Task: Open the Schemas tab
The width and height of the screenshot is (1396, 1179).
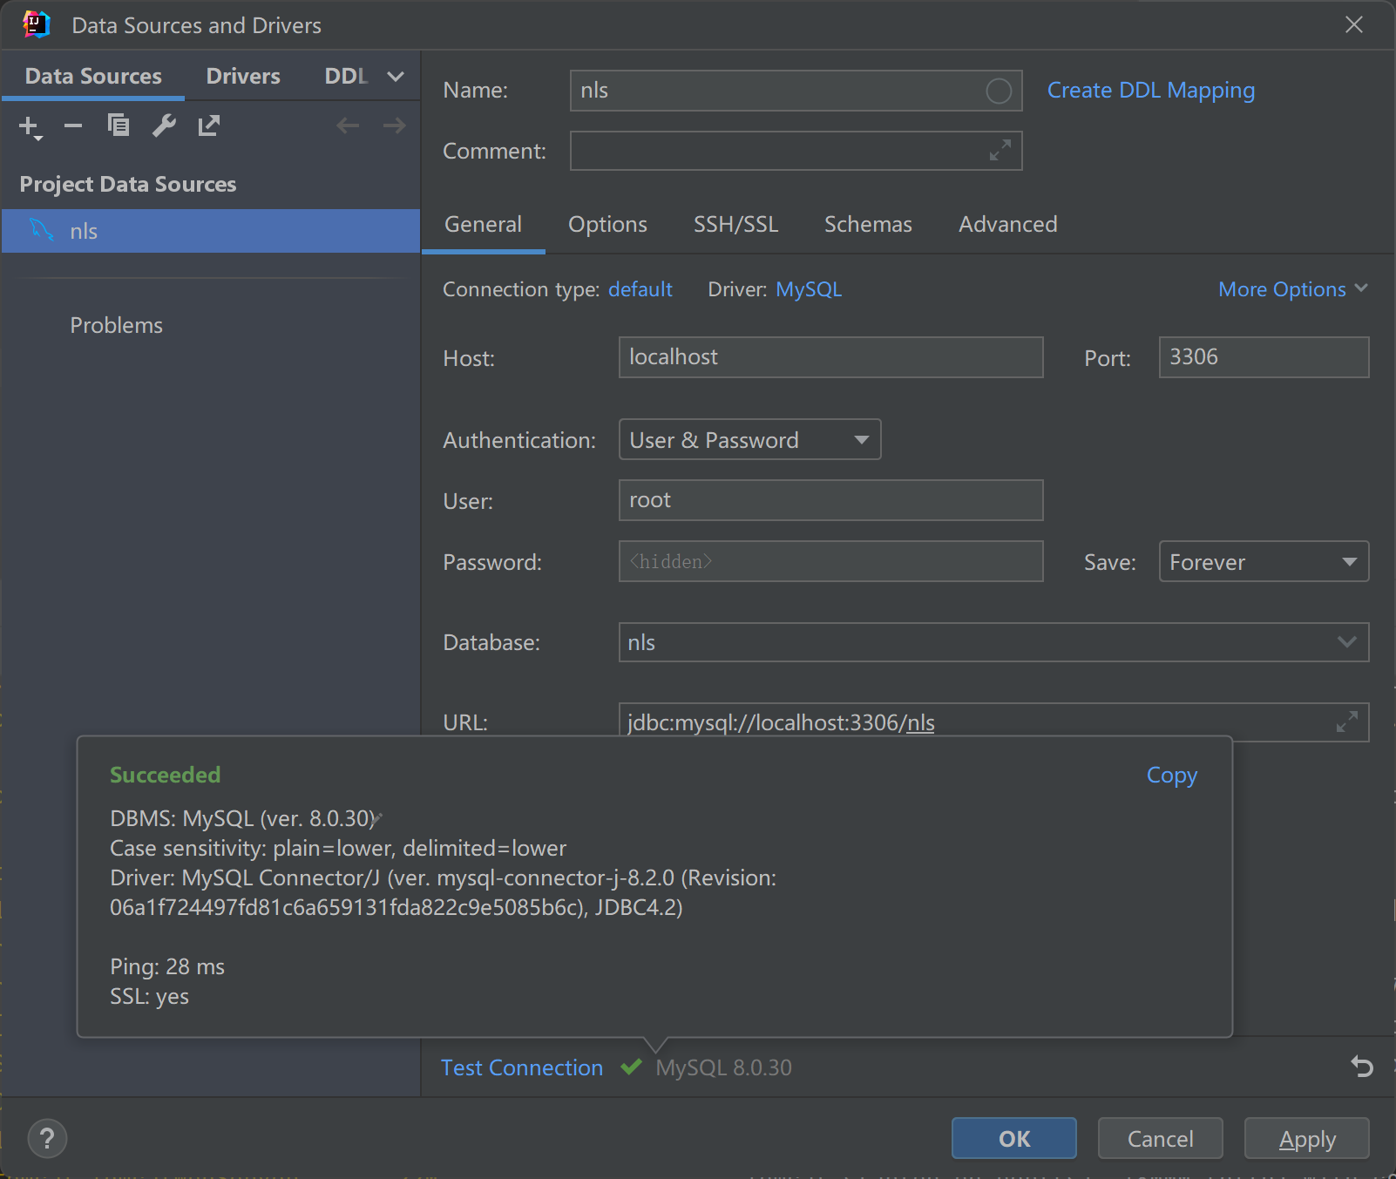Action: (868, 224)
